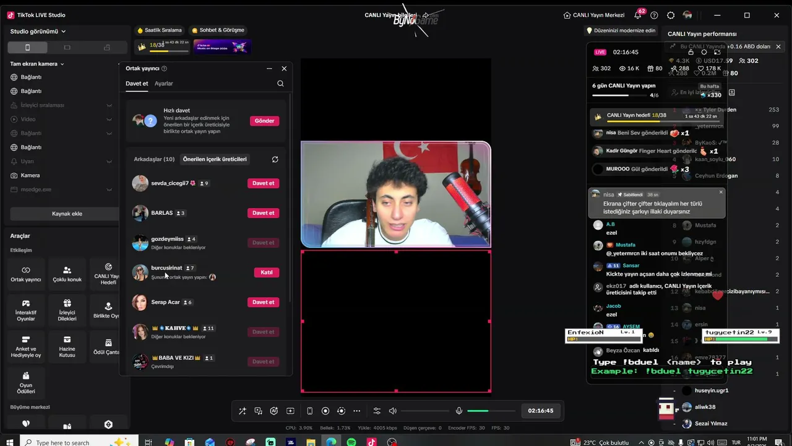This screenshot has height=446, width=792.
Task: Dismiss the pinned nisa chat message
Action: [x=721, y=193]
